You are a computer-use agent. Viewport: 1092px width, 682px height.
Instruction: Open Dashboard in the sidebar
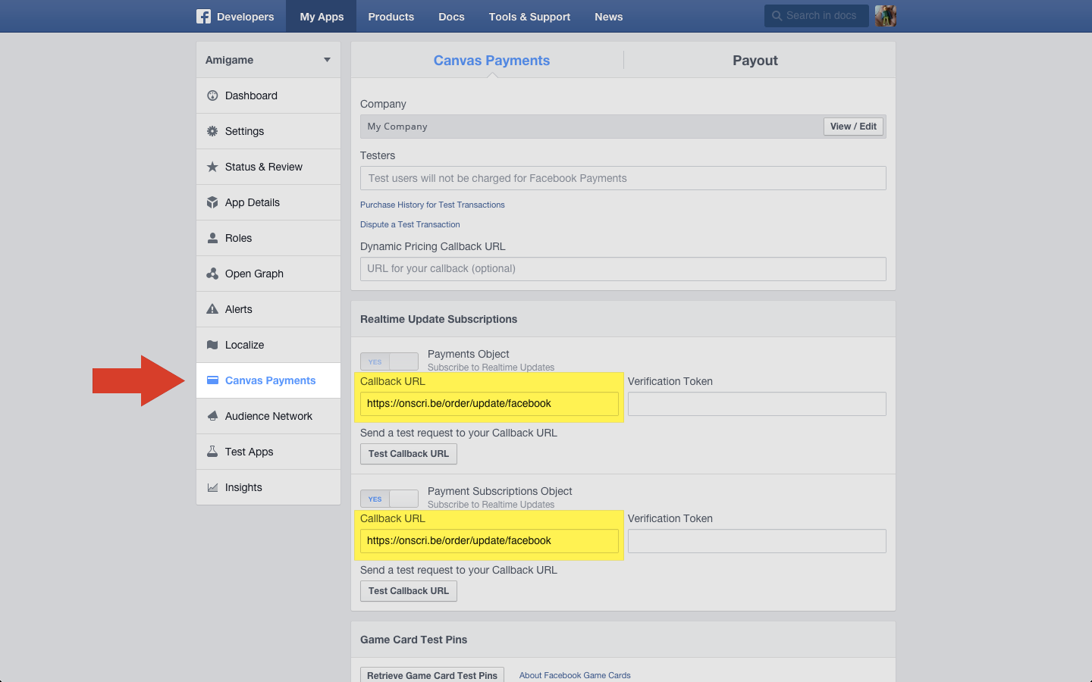268,95
